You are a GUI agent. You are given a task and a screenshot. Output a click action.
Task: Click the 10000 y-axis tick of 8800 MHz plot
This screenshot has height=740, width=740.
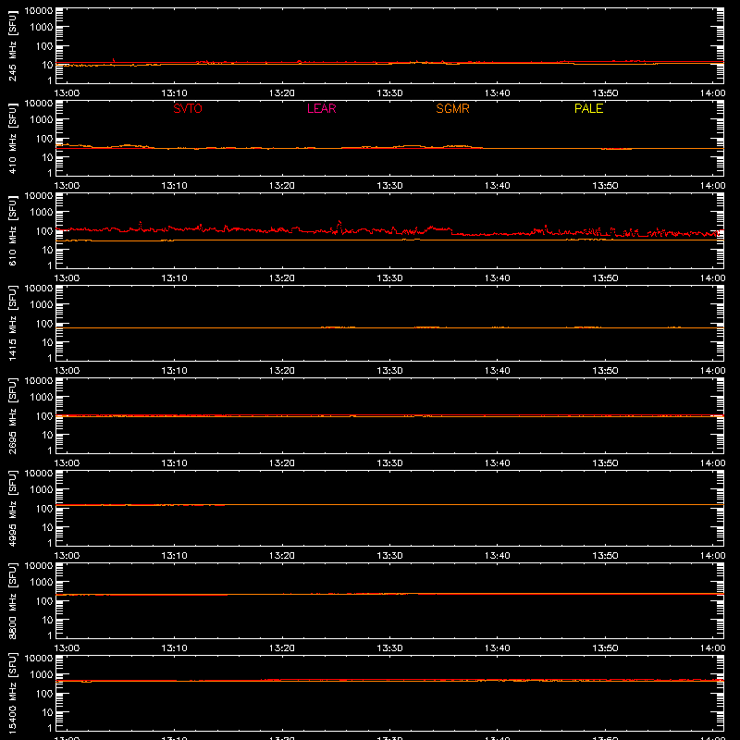click(x=39, y=566)
